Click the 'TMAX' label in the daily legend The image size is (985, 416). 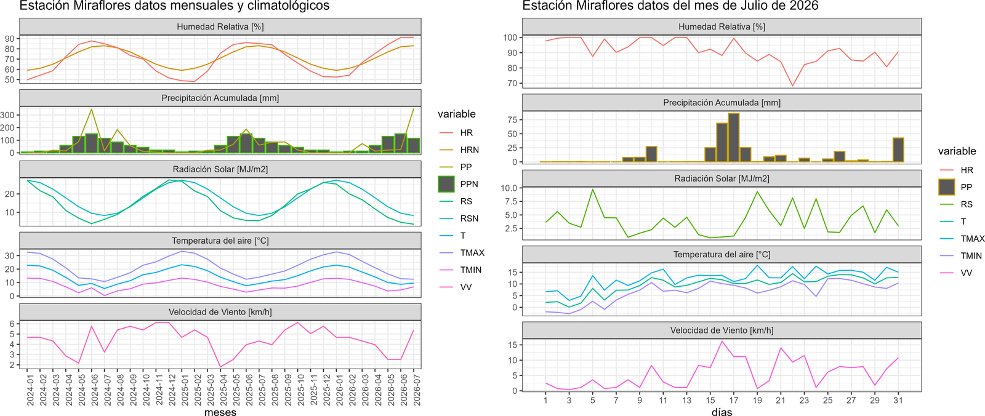[x=973, y=239]
